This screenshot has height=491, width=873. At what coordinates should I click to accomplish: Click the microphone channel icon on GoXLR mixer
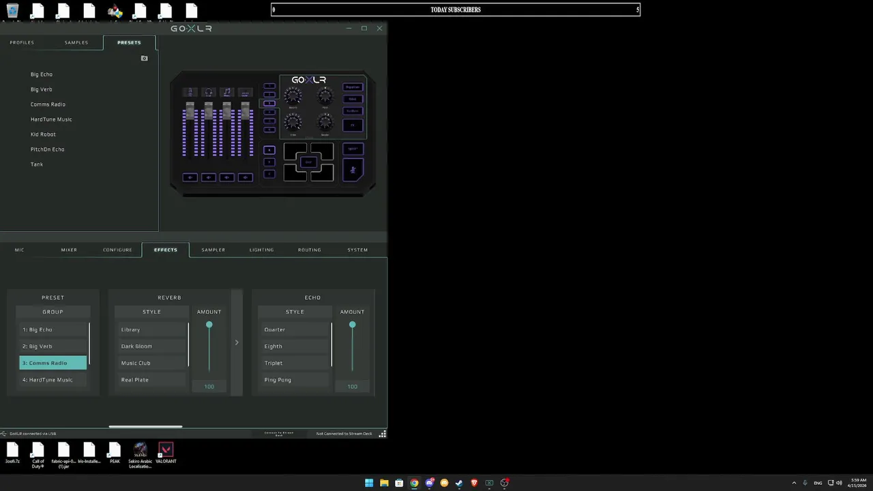pyautogui.click(x=190, y=92)
